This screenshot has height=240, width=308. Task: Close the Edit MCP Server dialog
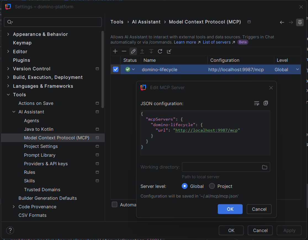271,88
